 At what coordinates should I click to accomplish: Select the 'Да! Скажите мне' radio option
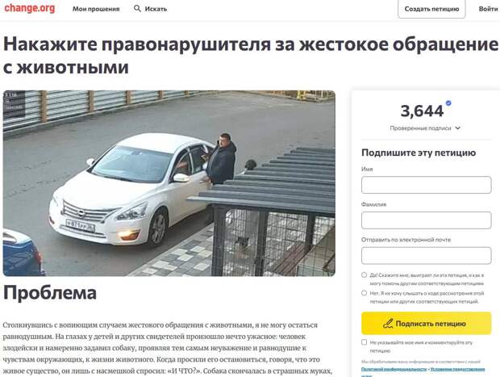pyautogui.click(x=365, y=274)
